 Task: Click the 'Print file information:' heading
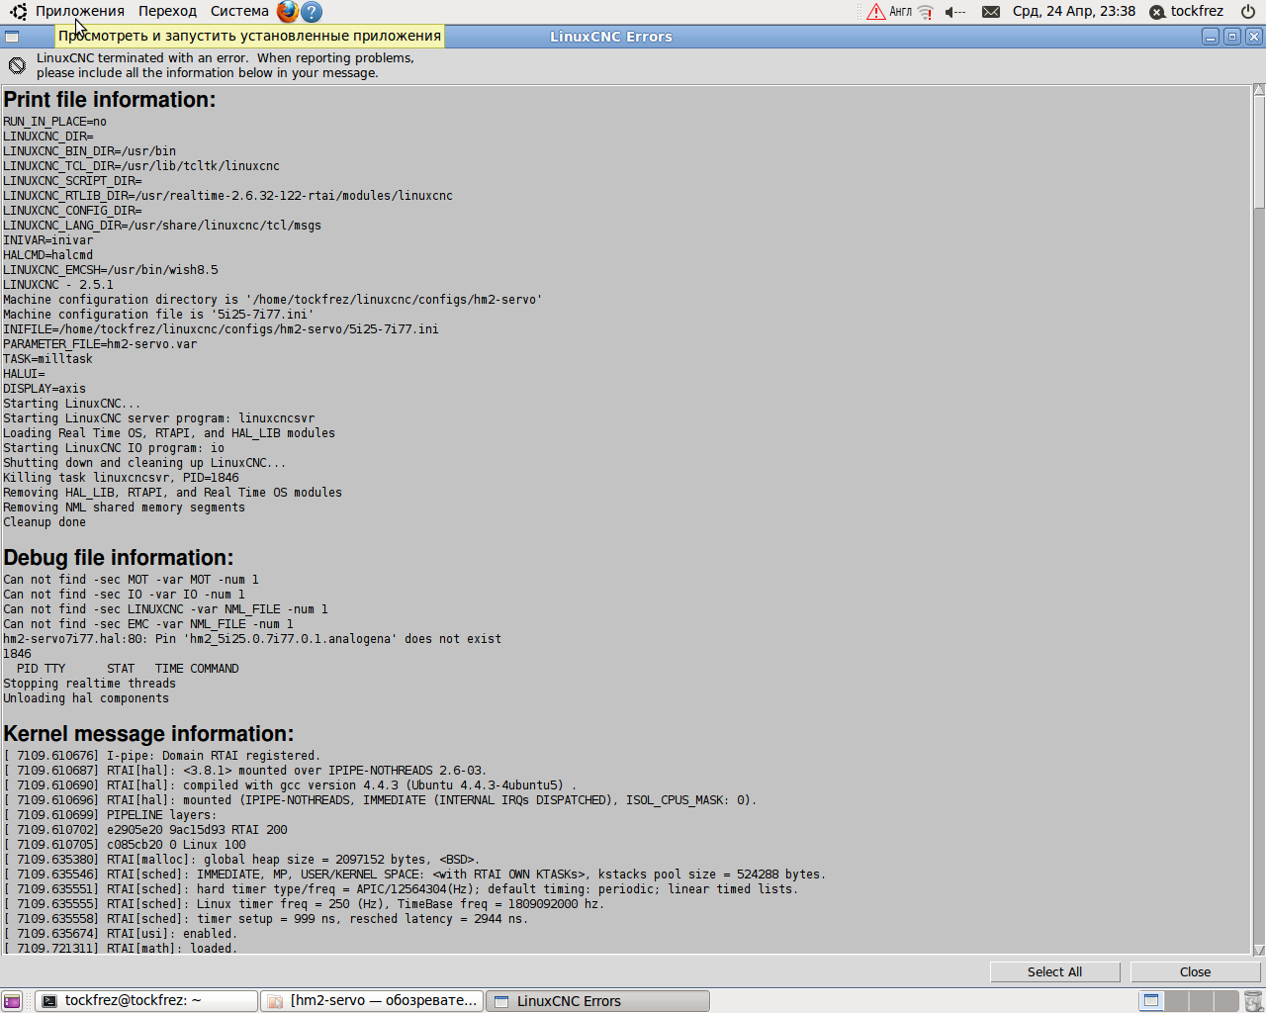click(x=109, y=100)
